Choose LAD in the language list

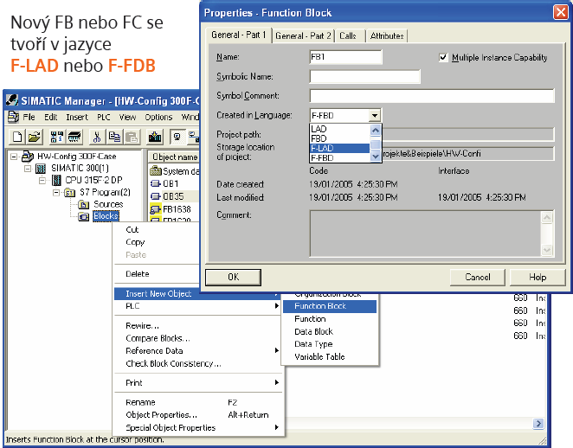339,129
